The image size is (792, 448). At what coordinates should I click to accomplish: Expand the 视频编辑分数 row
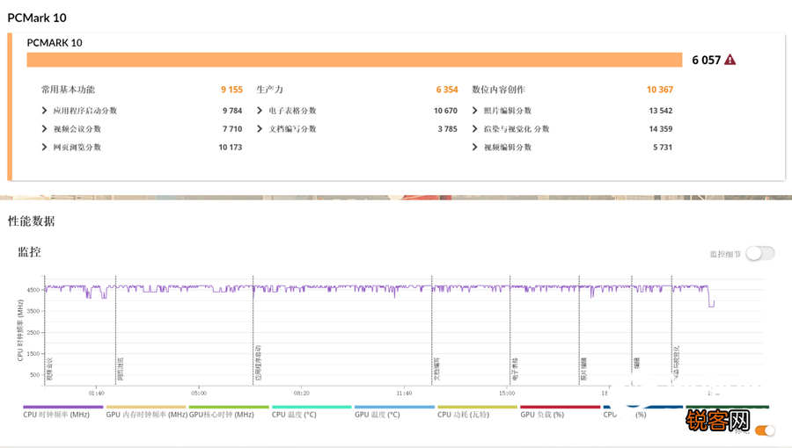click(x=475, y=148)
